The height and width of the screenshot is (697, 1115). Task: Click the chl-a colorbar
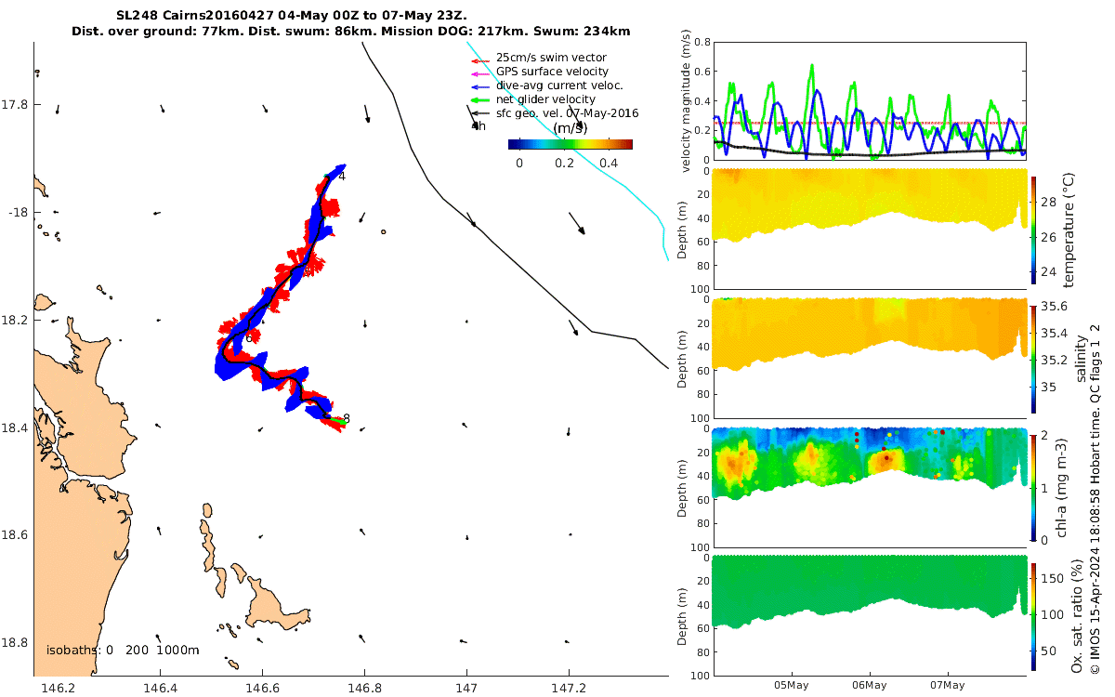(x=1034, y=486)
